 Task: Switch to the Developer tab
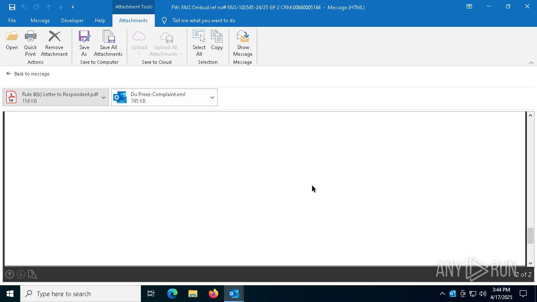tap(72, 21)
